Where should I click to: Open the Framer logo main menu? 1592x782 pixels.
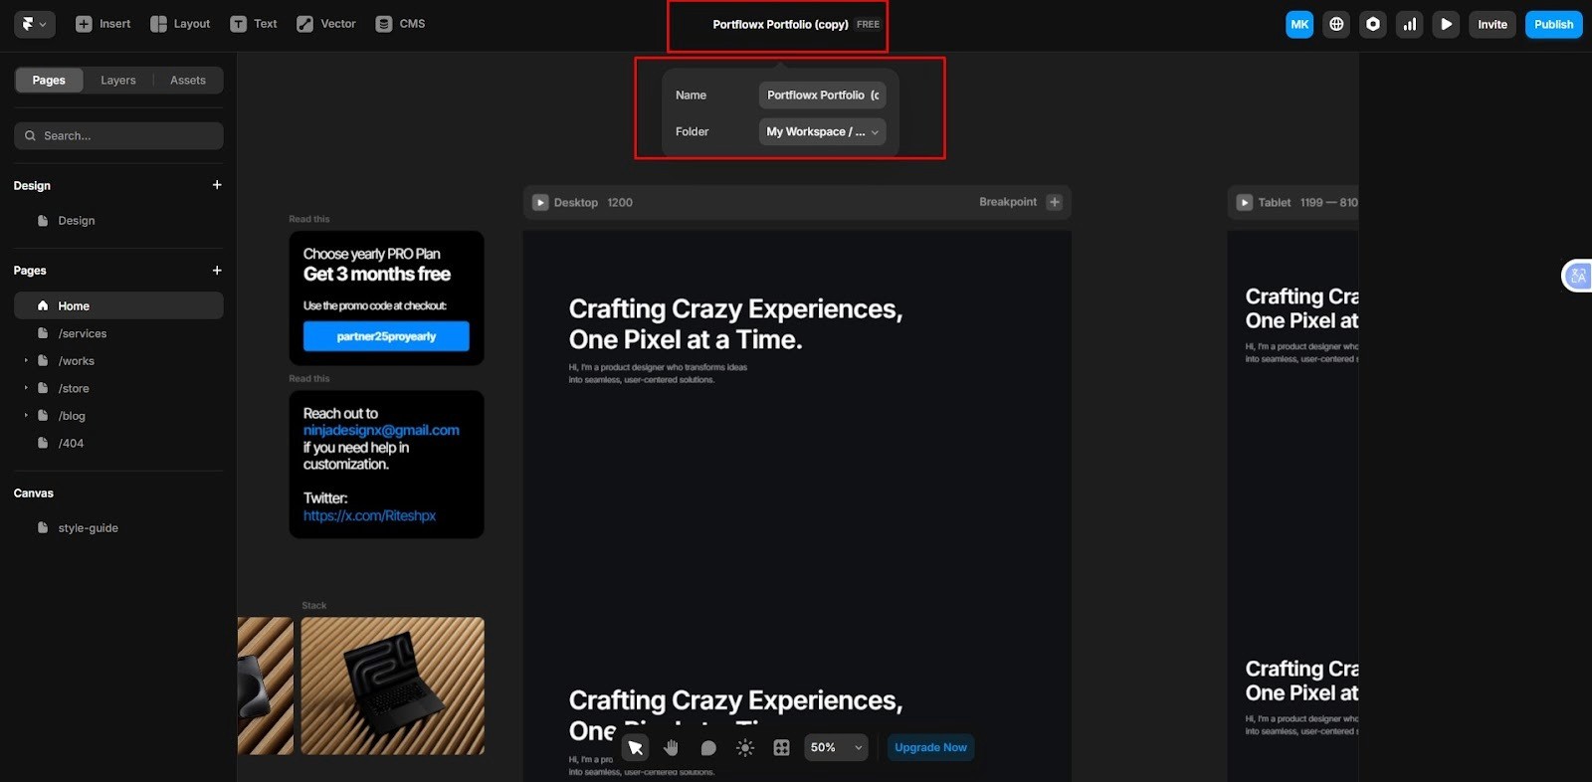coord(35,24)
